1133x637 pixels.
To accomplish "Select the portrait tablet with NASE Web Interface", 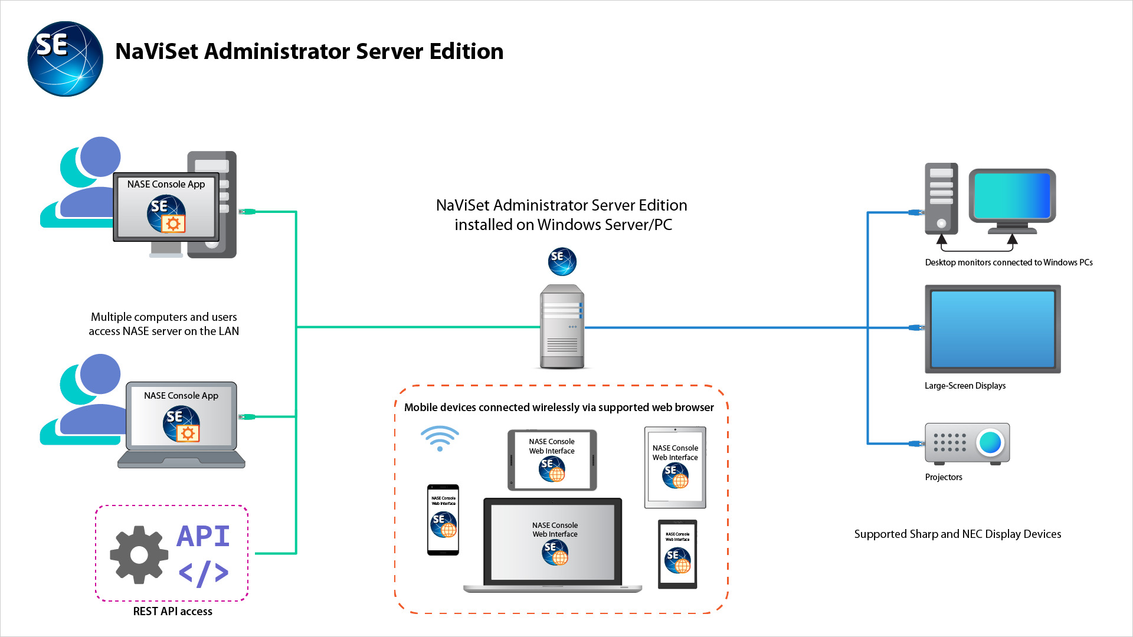I will point(675,468).
